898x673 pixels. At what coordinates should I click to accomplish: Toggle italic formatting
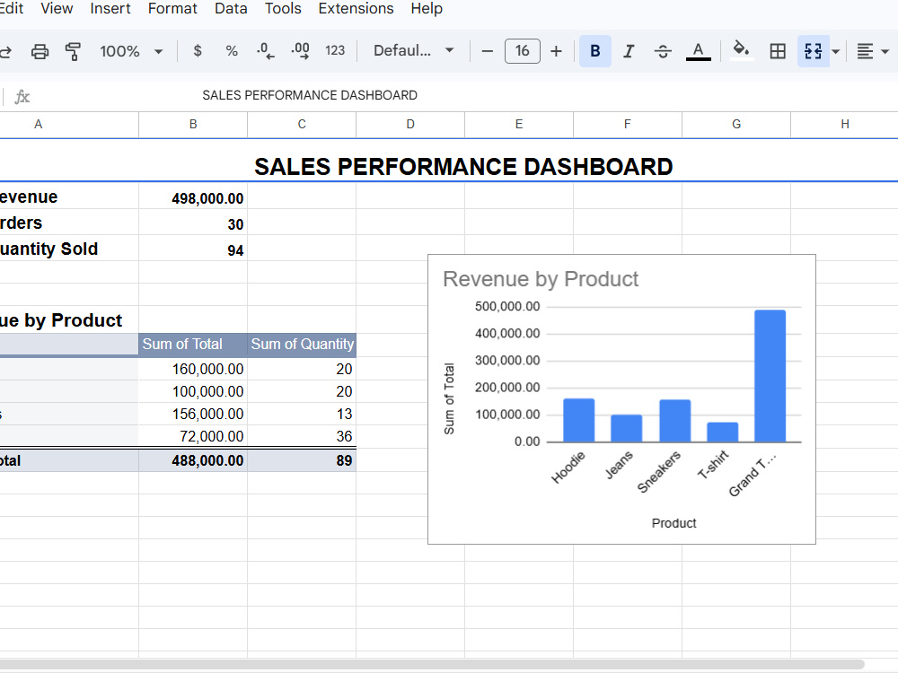[629, 51]
